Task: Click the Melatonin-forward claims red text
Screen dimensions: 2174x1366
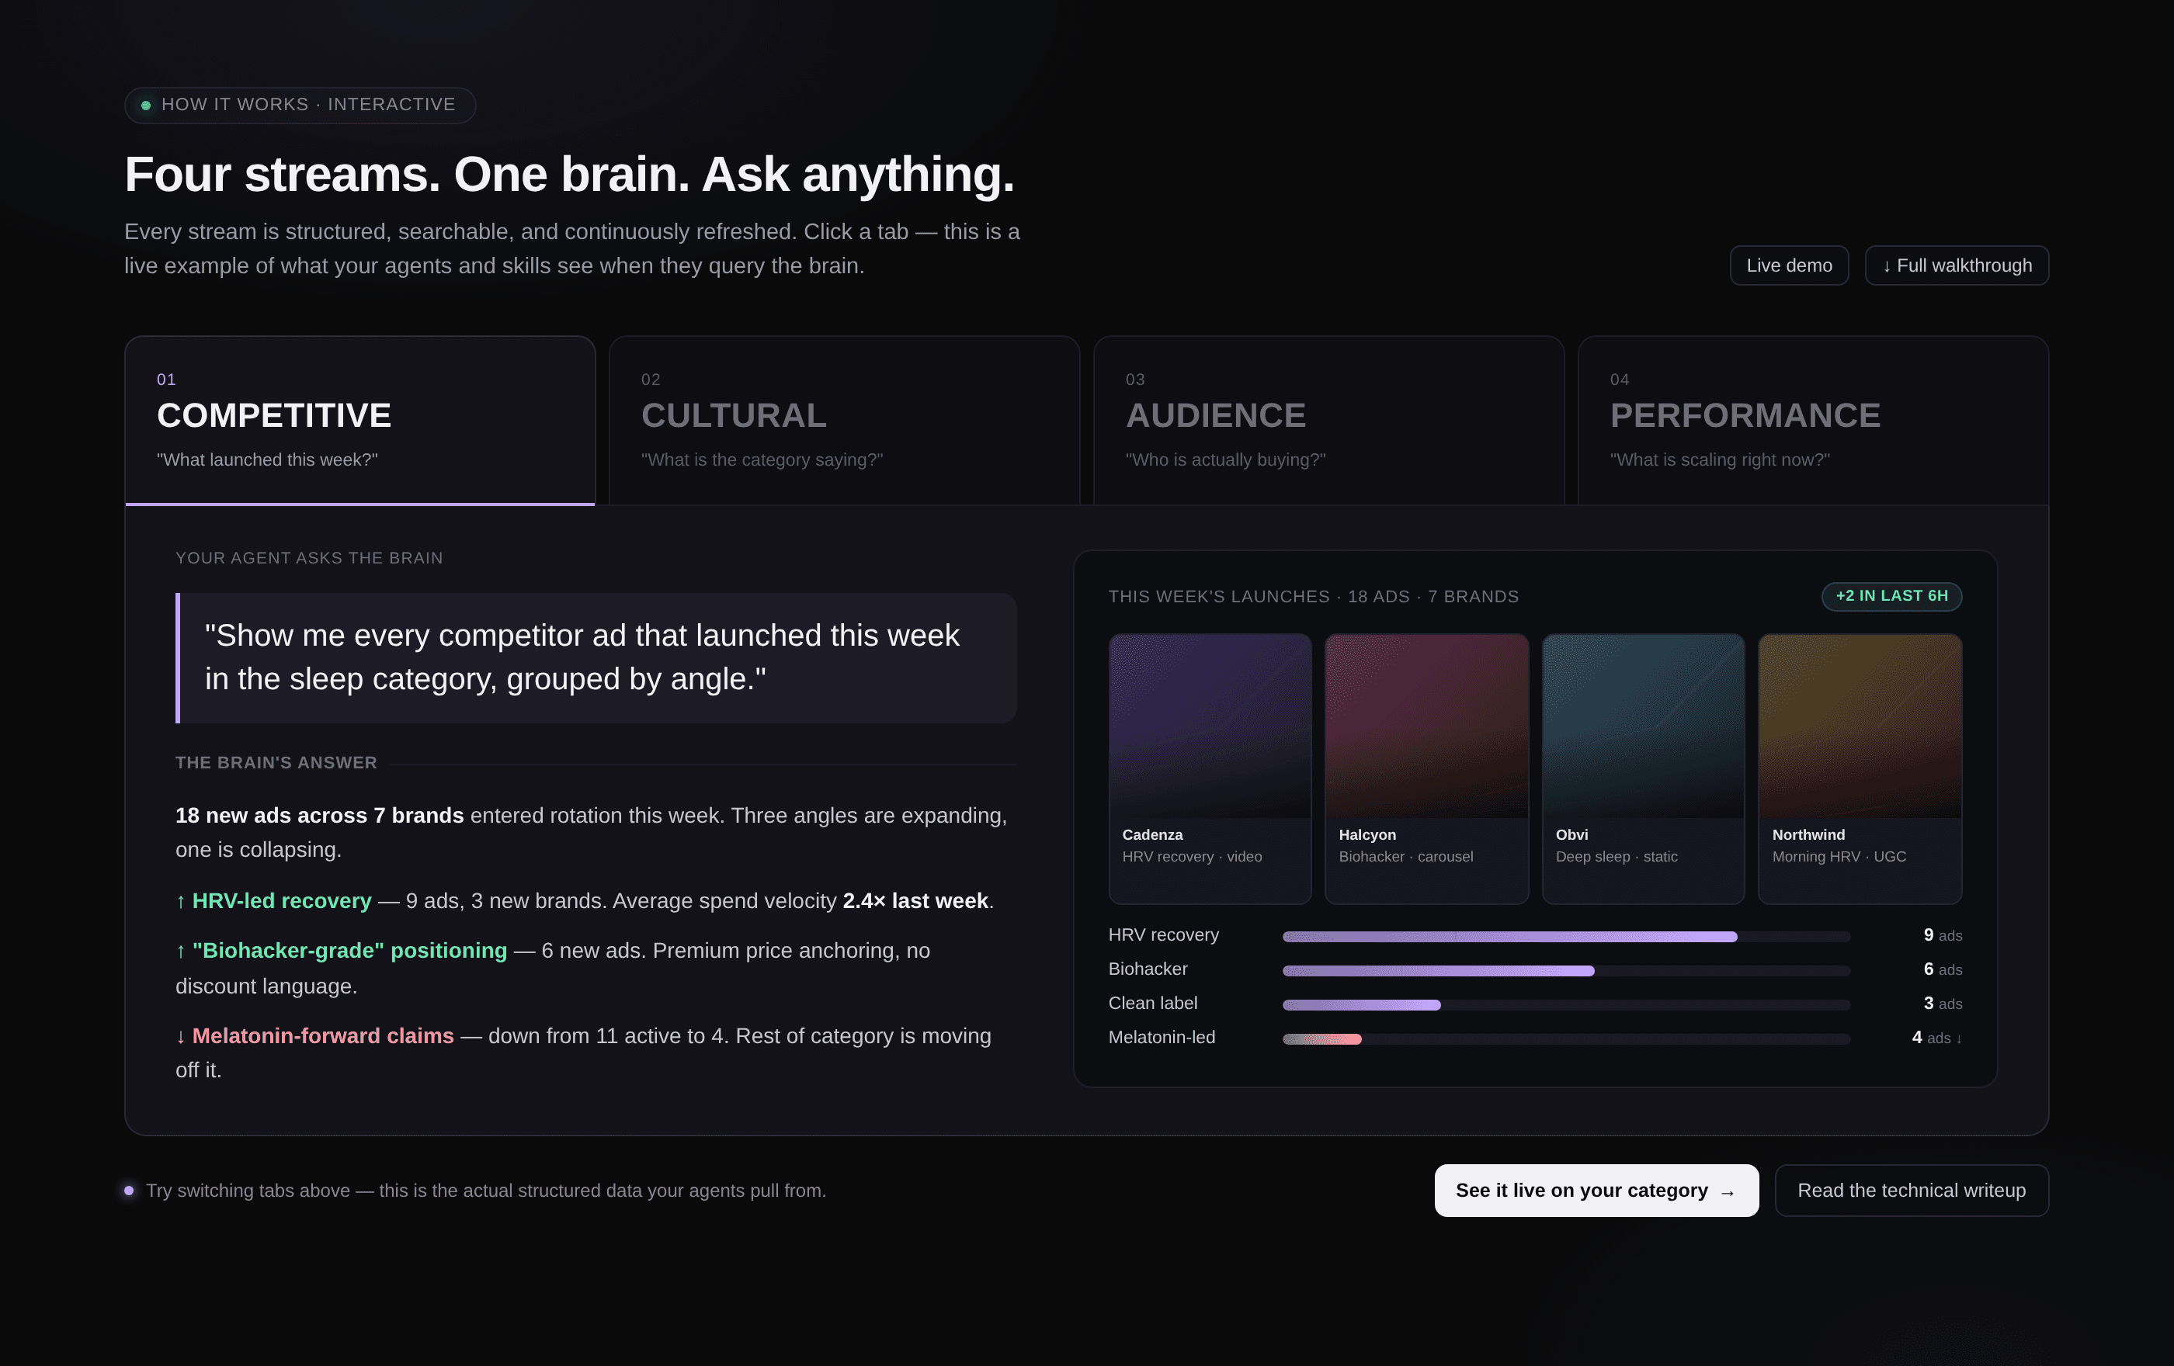Action: coord(322,1036)
